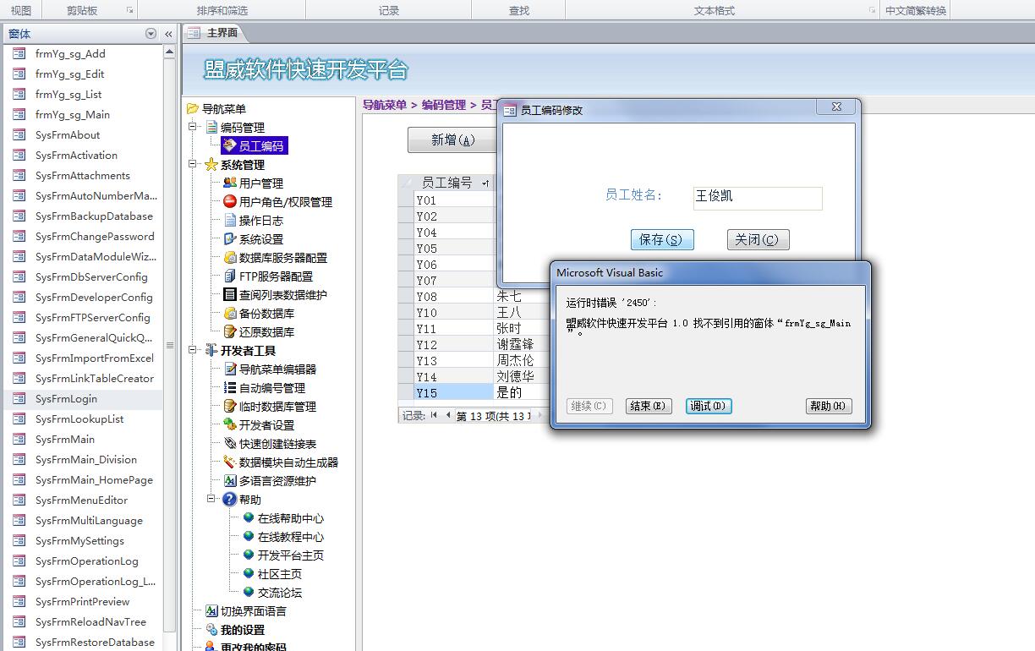
Task: Open 用户角色/权限管理 red icon
Action: (x=229, y=201)
